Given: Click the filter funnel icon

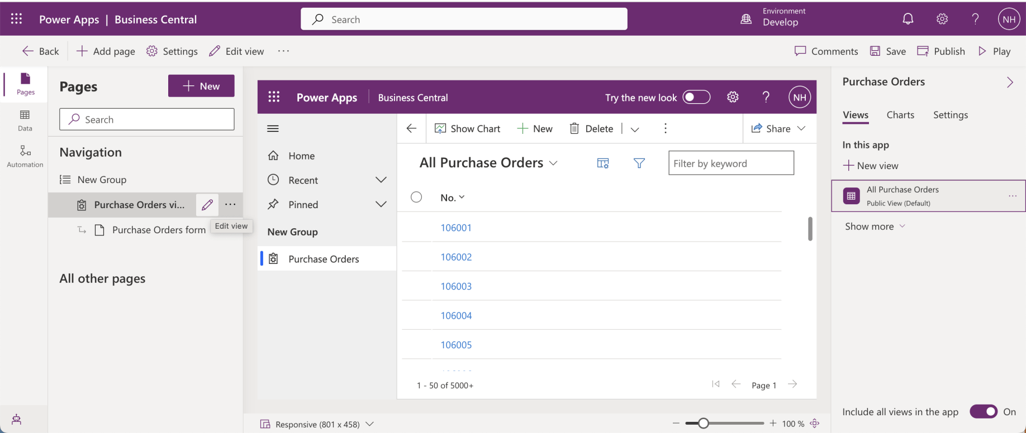Looking at the screenshot, I should (639, 163).
